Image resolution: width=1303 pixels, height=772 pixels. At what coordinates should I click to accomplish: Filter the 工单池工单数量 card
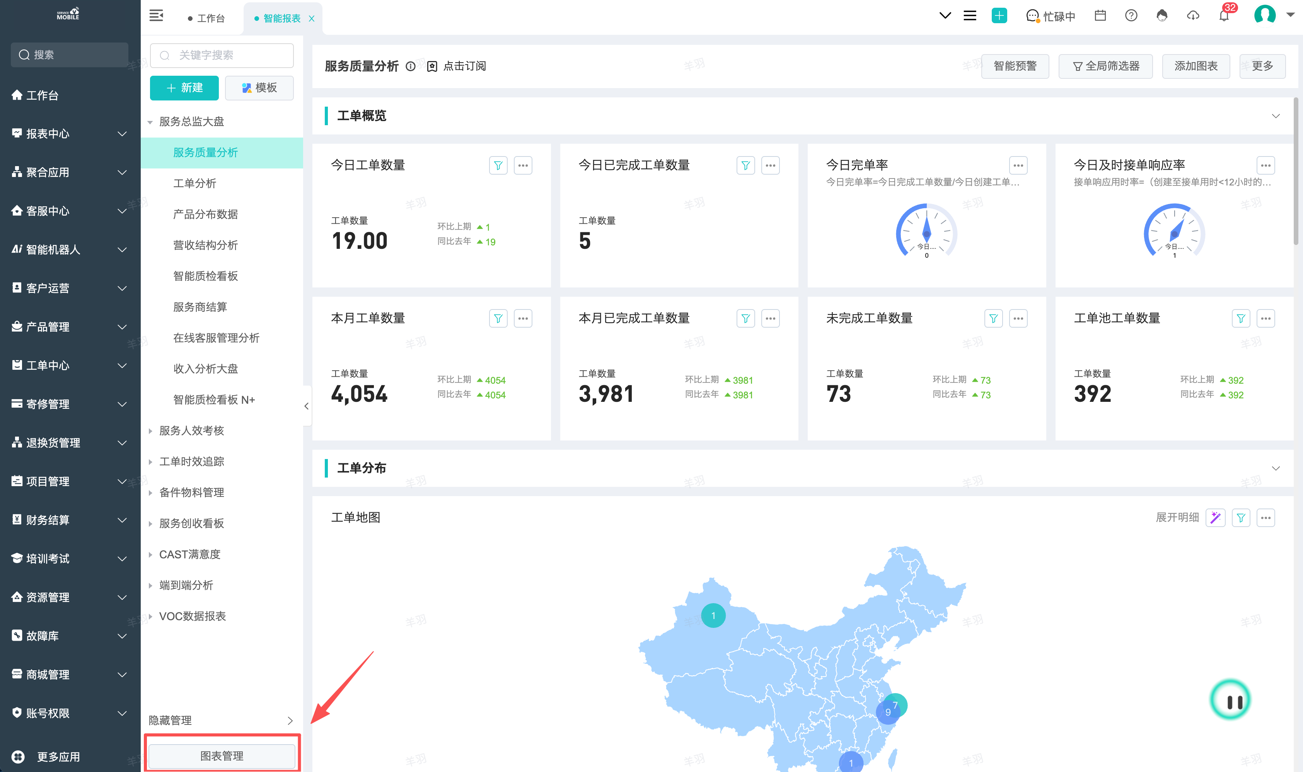[x=1241, y=318]
